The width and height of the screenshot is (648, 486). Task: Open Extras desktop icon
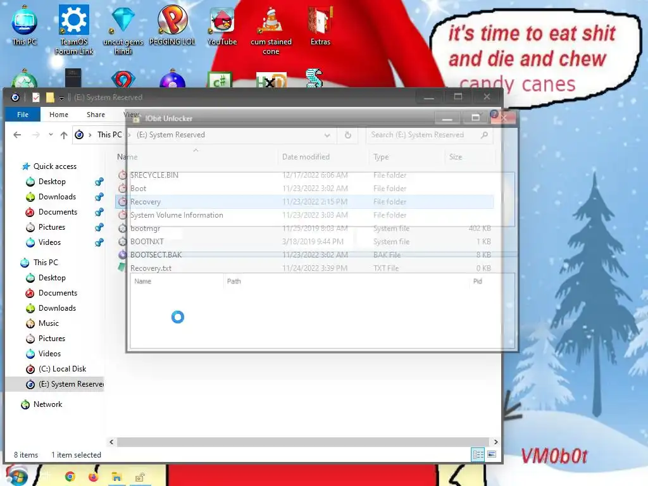tap(320, 25)
